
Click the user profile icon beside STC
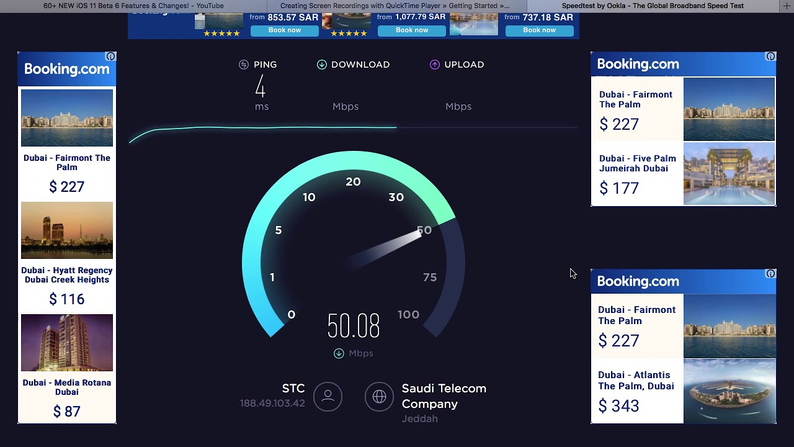328,396
